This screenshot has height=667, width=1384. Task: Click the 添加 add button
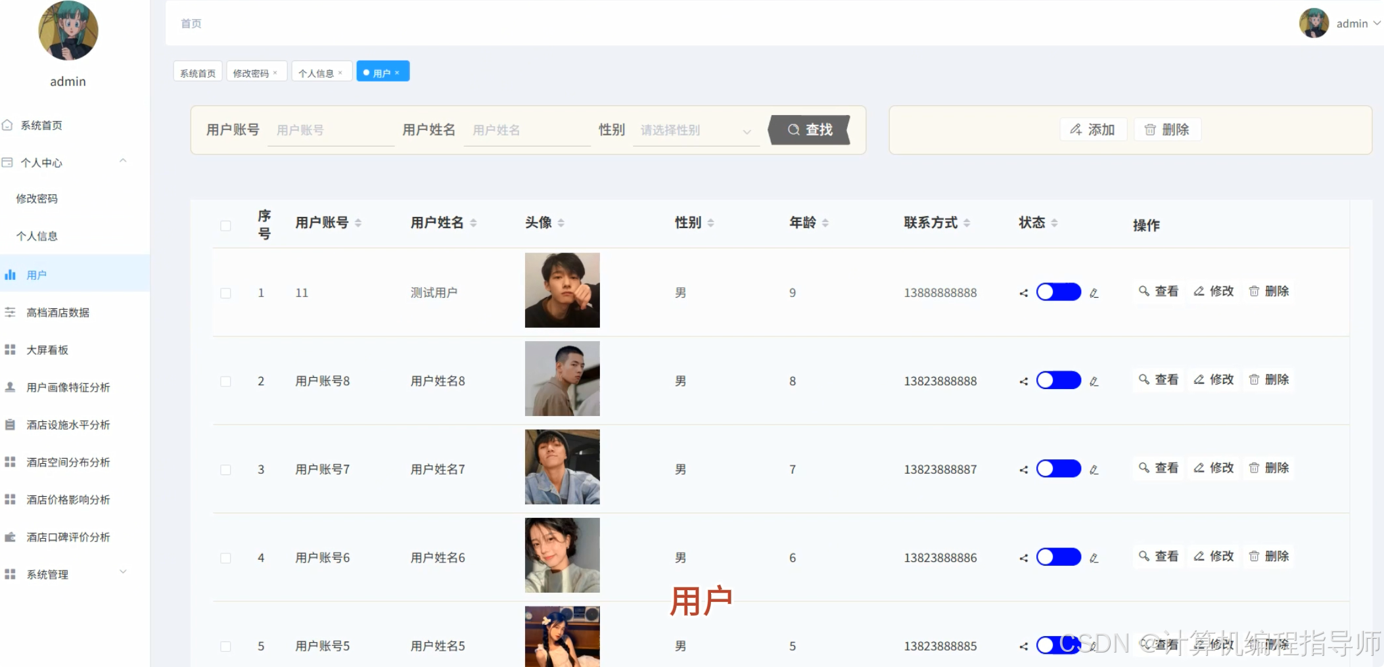(1093, 129)
